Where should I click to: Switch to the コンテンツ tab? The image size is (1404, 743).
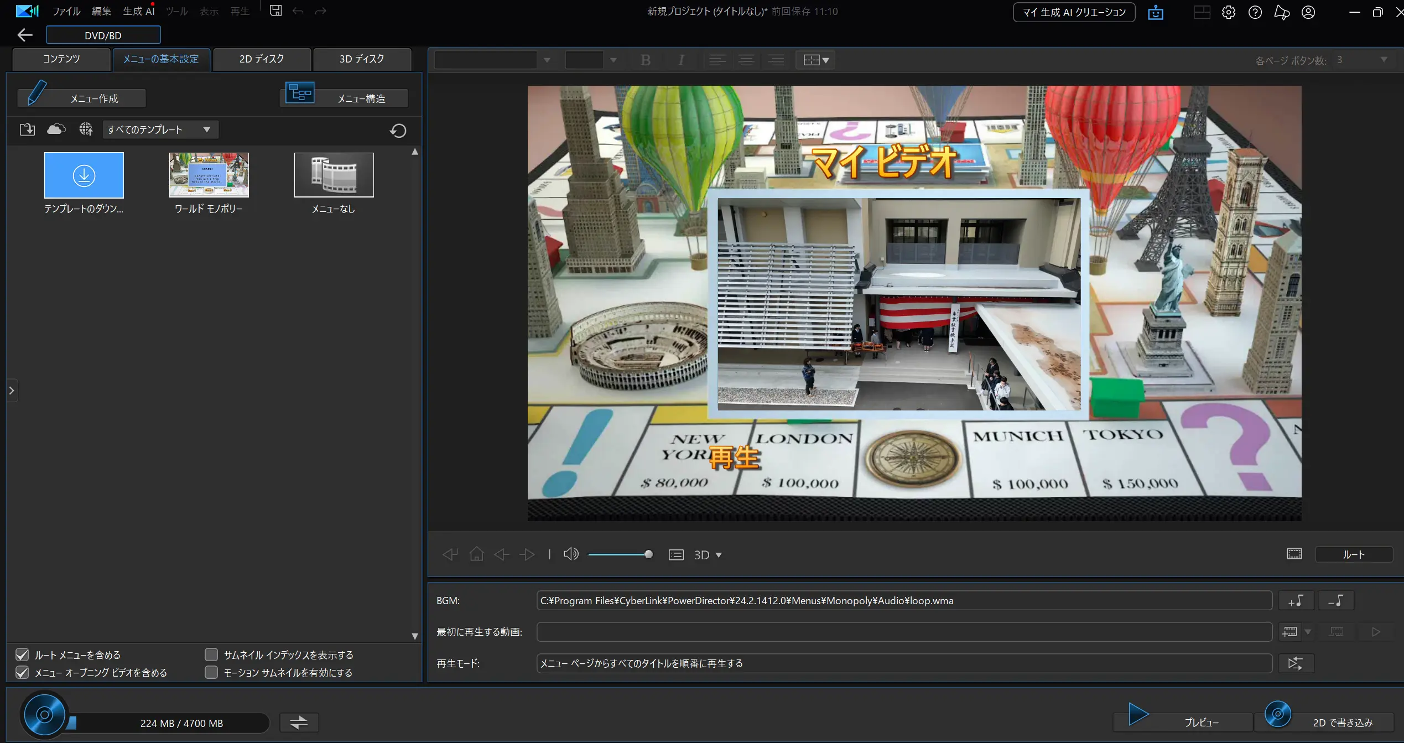[61, 59]
